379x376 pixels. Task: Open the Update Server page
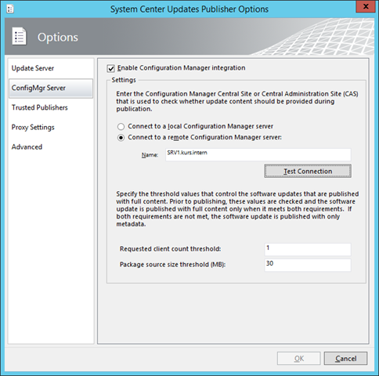[51, 68]
